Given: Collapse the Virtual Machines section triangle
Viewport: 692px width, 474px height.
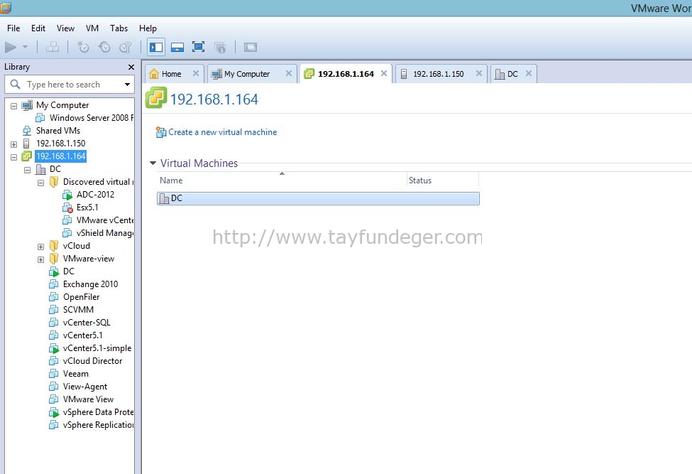Looking at the screenshot, I should (153, 163).
